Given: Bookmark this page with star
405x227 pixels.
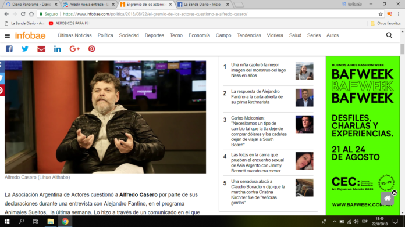Looking at the screenshot, I should [x=381, y=14].
